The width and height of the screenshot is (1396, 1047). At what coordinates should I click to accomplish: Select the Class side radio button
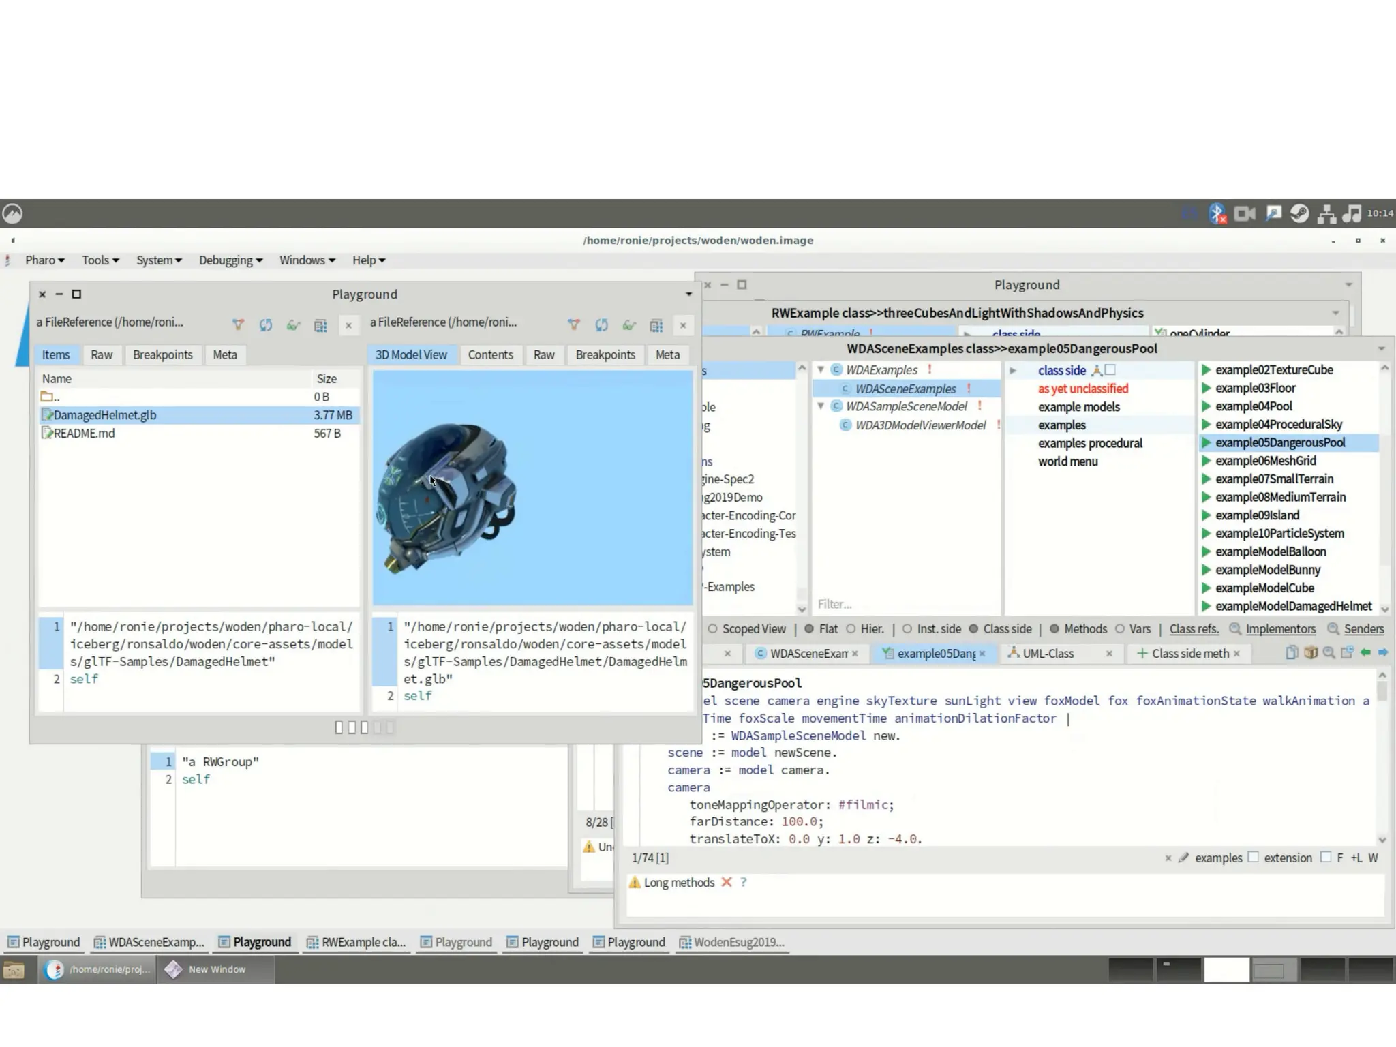pyautogui.click(x=973, y=629)
